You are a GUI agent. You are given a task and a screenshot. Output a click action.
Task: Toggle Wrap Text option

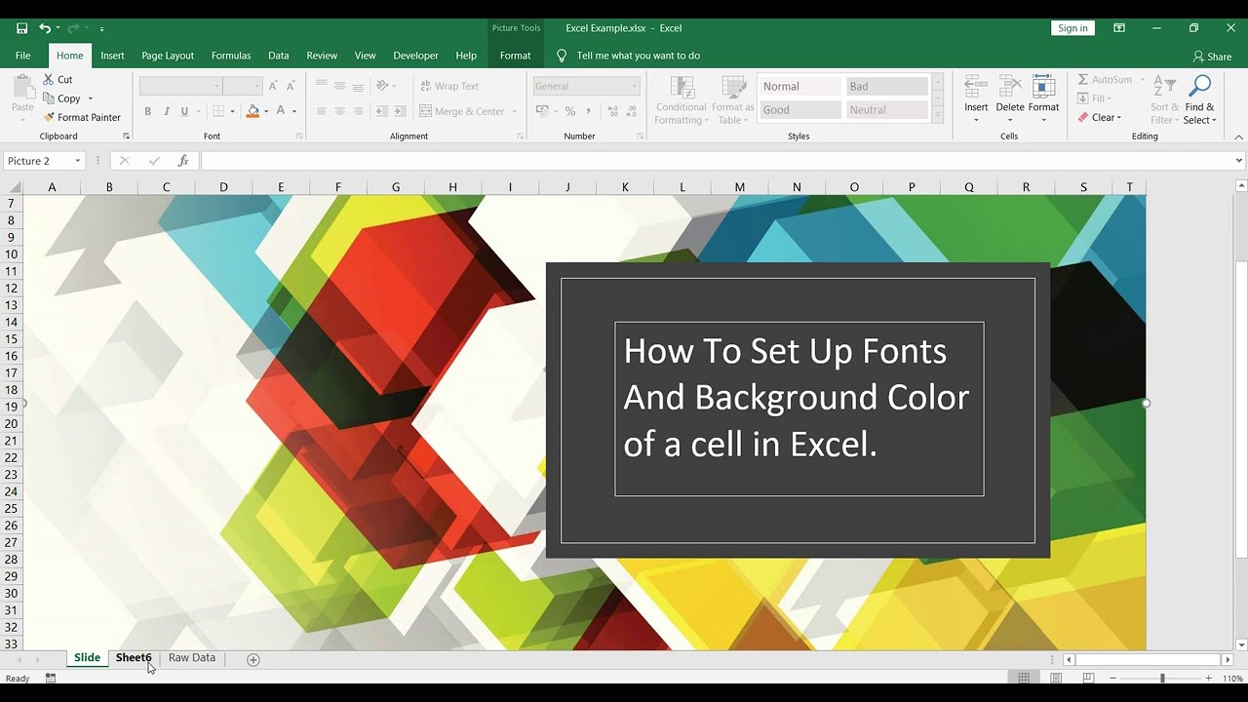pyautogui.click(x=449, y=86)
